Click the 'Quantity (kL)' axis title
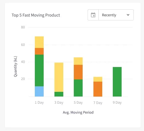The width and height of the screenshot is (144, 131). [x=15, y=66]
